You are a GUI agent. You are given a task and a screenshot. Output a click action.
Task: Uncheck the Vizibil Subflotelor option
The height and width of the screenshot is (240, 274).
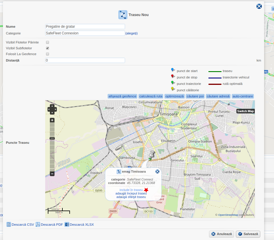pyautogui.click(x=47, y=48)
